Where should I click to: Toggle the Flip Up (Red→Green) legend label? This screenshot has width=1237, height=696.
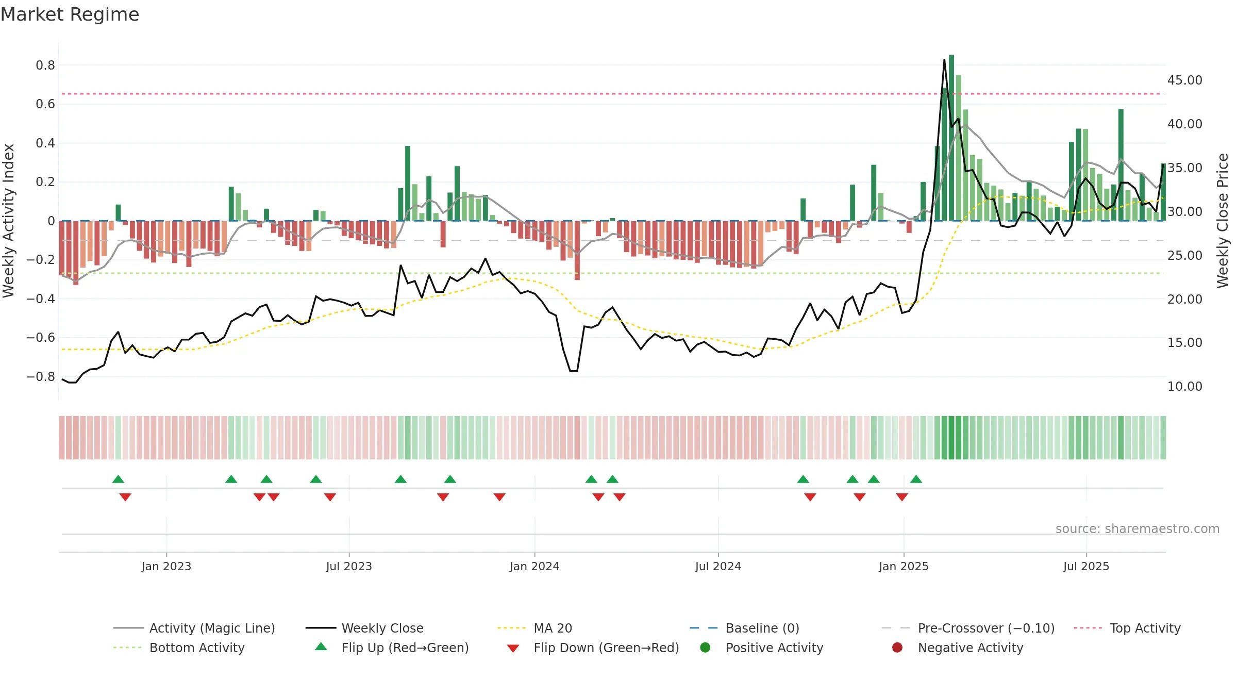coord(405,648)
